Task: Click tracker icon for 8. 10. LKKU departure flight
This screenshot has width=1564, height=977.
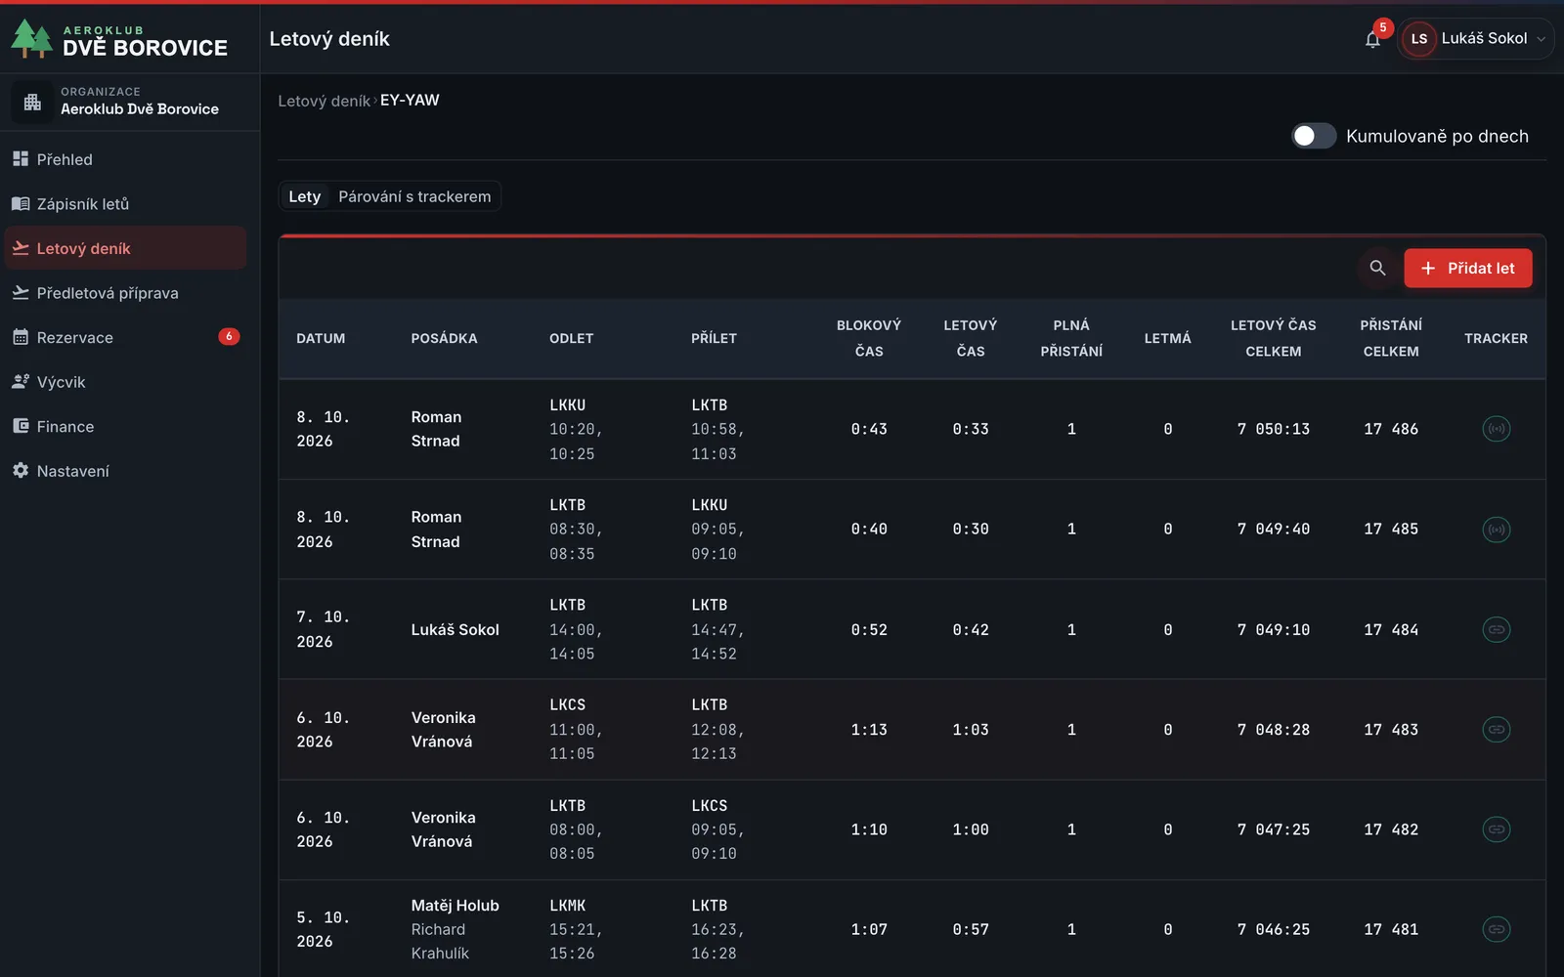Action: (x=1496, y=429)
